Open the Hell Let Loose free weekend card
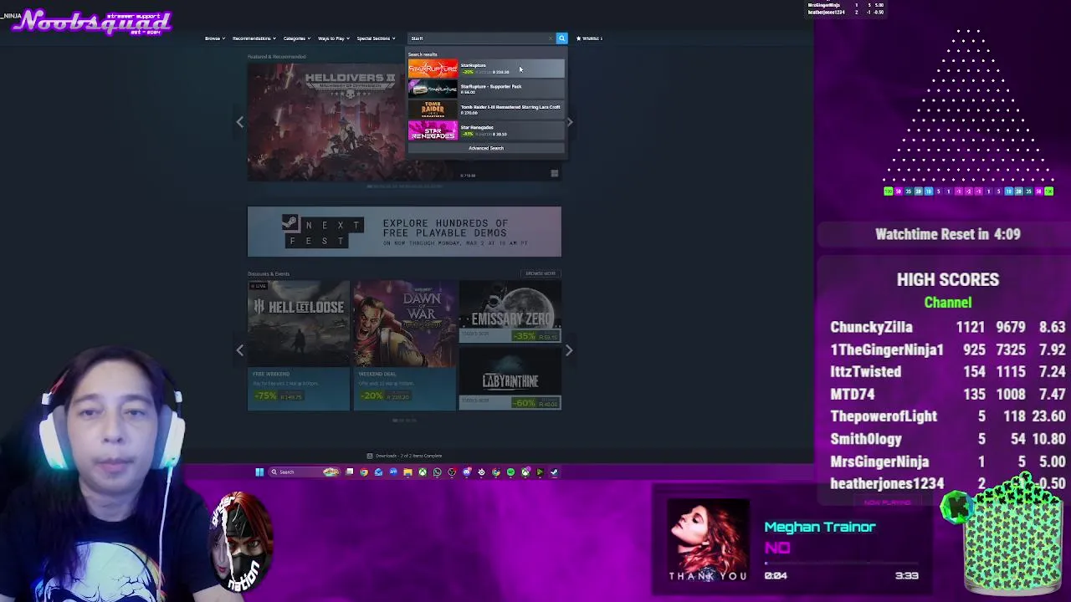 [299, 345]
